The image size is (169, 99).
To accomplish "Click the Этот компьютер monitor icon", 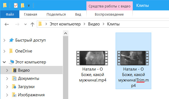I will (x=11, y=62).
